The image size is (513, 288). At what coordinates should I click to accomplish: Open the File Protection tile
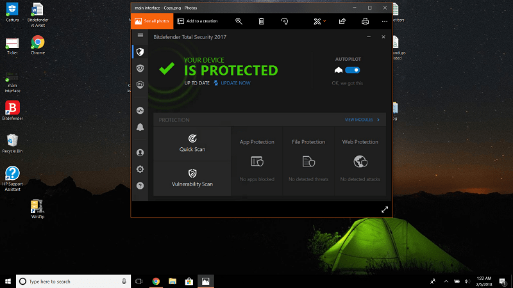point(308,161)
